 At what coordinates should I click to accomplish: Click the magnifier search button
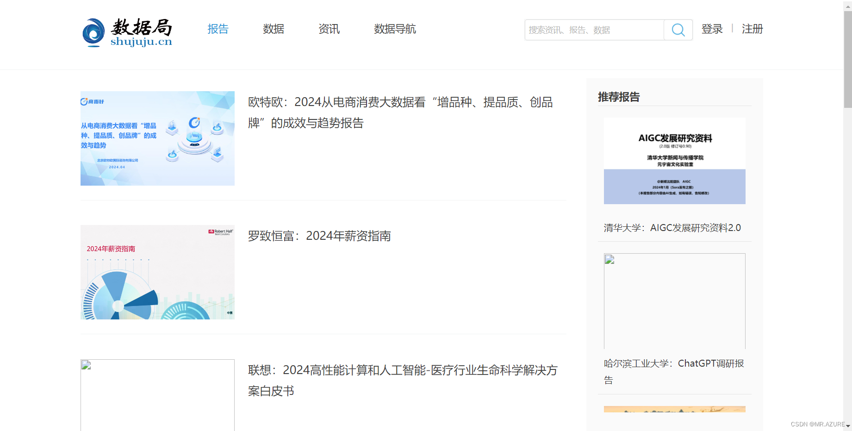click(678, 30)
